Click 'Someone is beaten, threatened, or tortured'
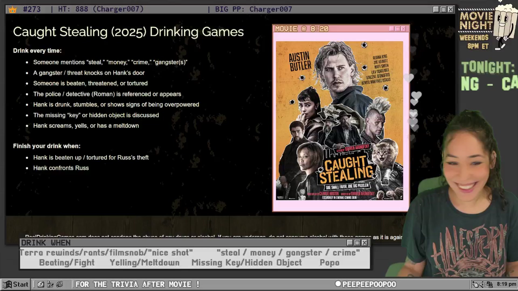518x291 pixels. (x=90, y=83)
